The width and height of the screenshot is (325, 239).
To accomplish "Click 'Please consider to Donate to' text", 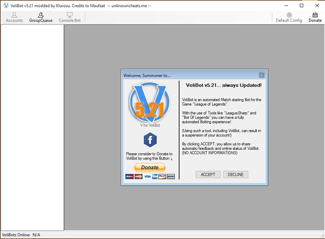I will pyautogui.click(x=149, y=154).
